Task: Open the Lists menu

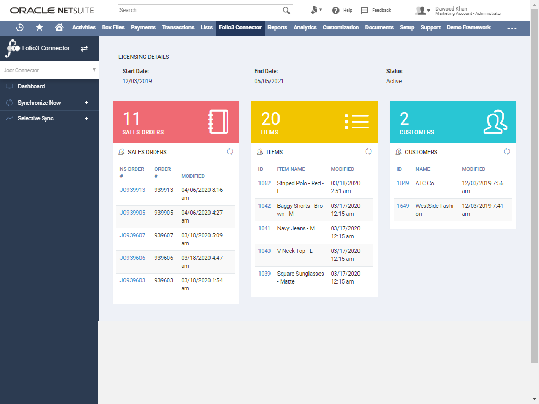Action: (x=206, y=27)
